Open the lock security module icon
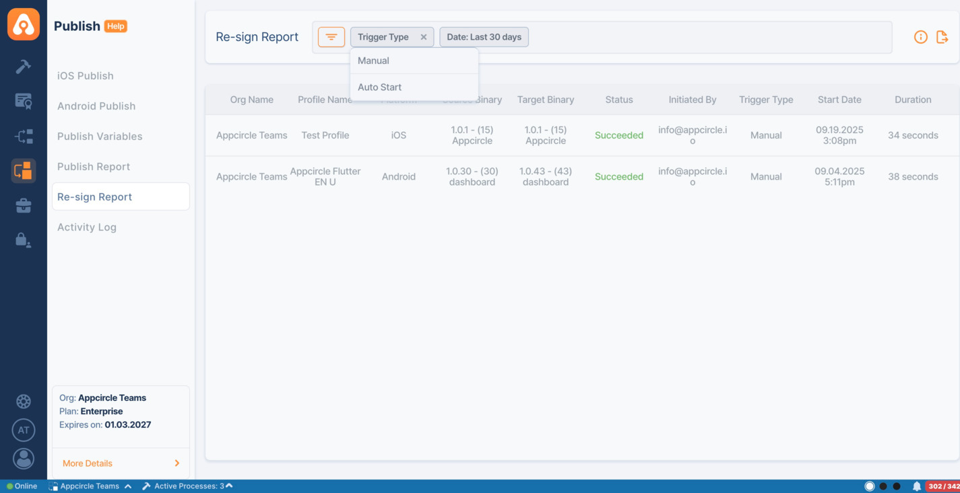This screenshot has height=493, width=960. tap(24, 240)
